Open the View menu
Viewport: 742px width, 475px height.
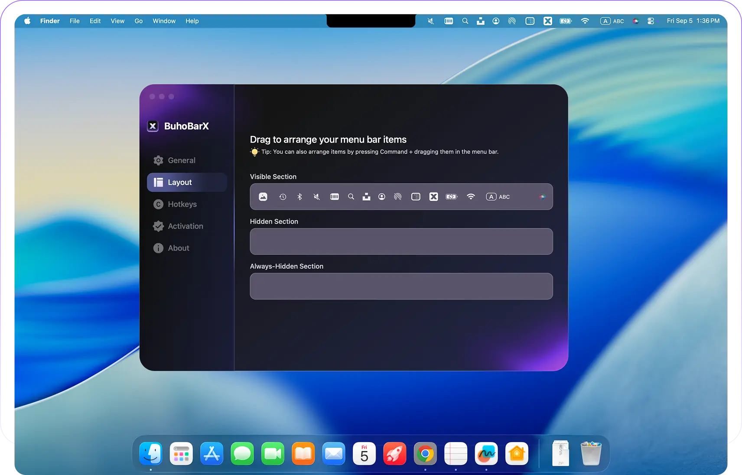117,21
